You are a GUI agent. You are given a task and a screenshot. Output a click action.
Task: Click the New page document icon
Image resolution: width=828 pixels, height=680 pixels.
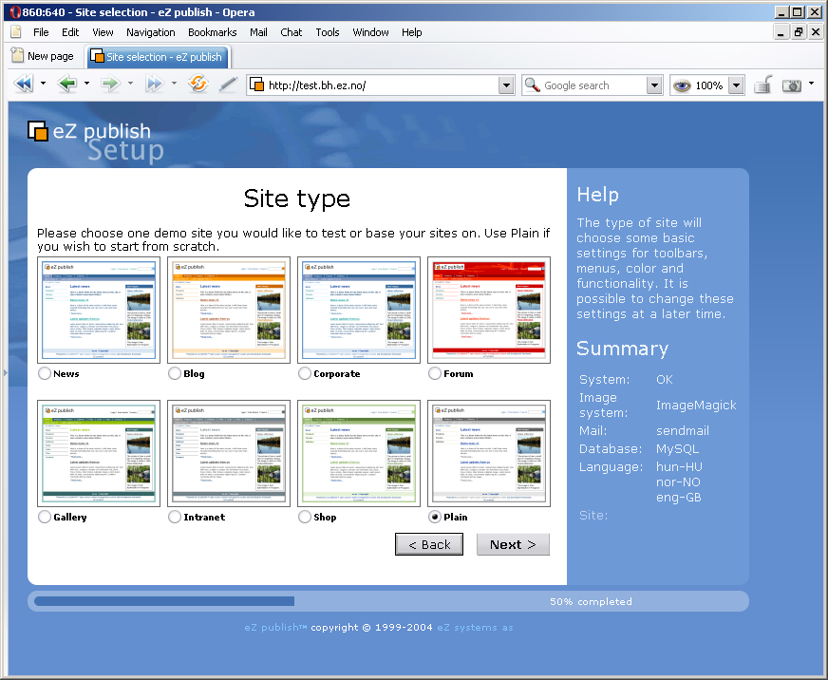(x=17, y=55)
